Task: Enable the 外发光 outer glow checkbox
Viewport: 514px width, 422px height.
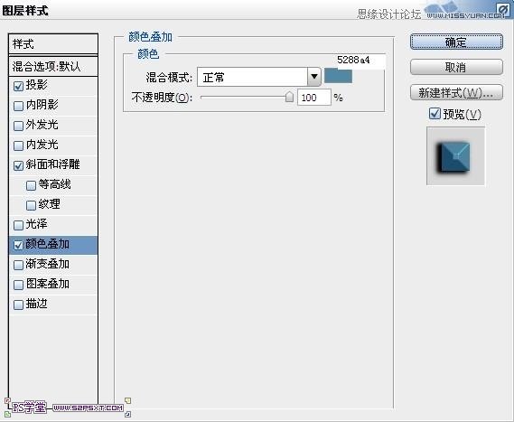Action: pyautogui.click(x=18, y=126)
